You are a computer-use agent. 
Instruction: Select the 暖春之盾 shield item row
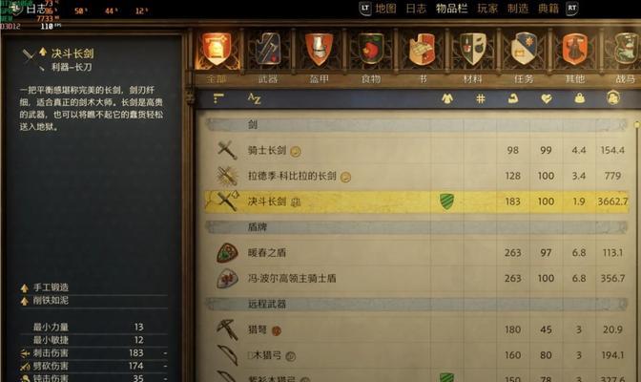click(x=416, y=253)
